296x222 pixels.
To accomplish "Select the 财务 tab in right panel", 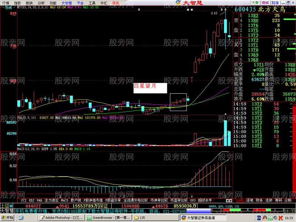I will tap(259, 200).
